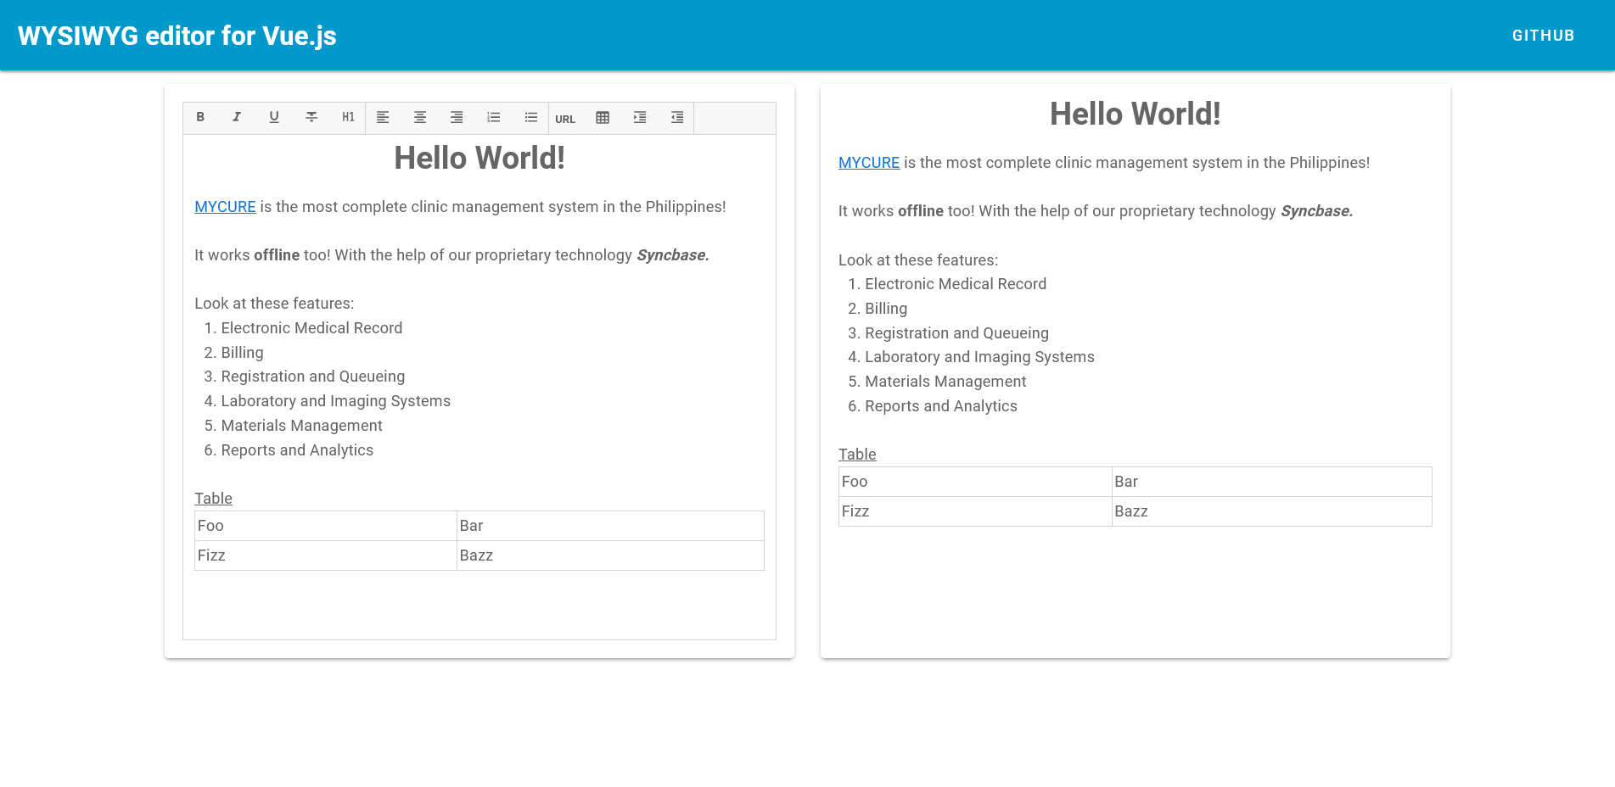Click the italic word Syncbase. in the editor
Screen dimensions: 1615x787
tap(673, 255)
